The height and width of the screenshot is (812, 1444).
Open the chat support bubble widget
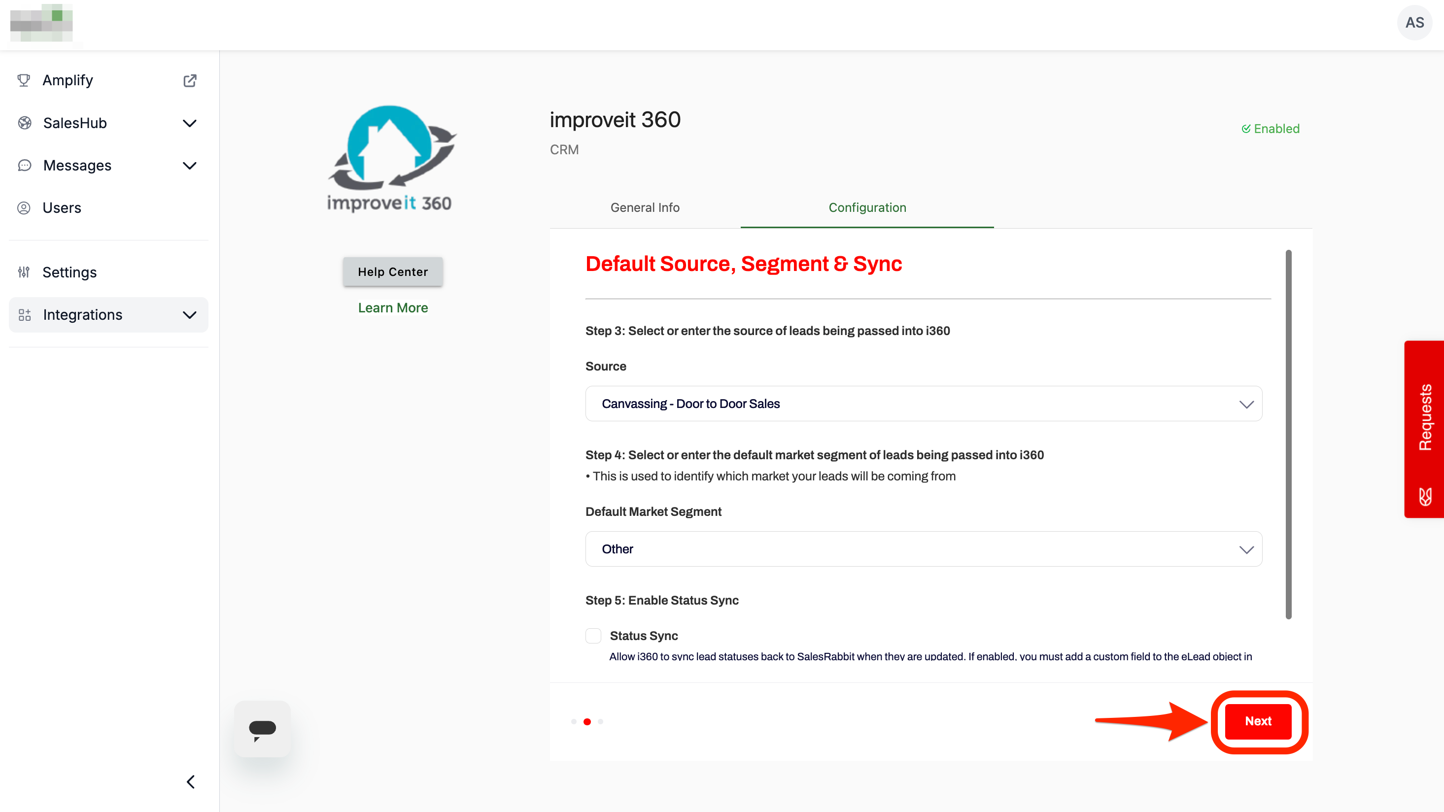pyautogui.click(x=262, y=729)
